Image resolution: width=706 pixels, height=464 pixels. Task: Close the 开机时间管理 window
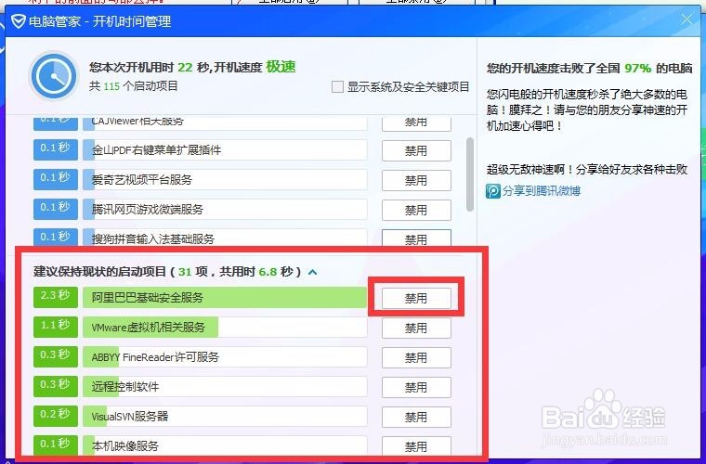(x=687, y=19)
